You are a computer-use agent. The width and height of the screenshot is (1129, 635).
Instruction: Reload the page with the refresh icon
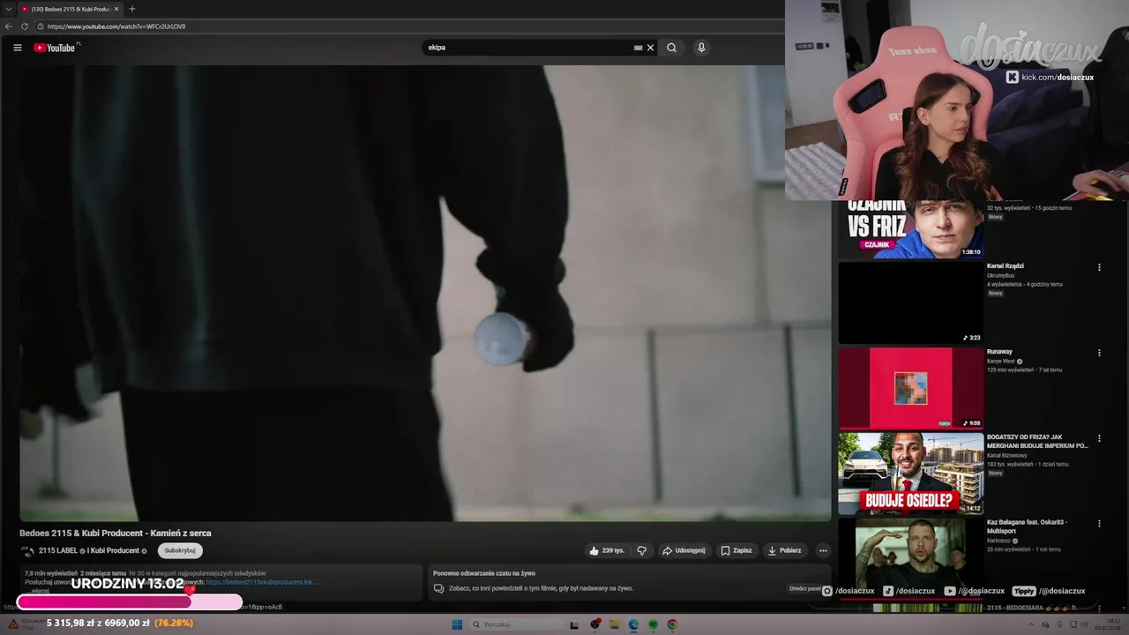point(25,26)
